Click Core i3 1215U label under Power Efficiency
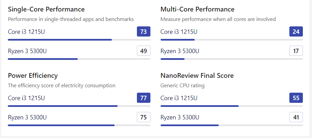The image size is (312, 138). [x=26, y=98]
